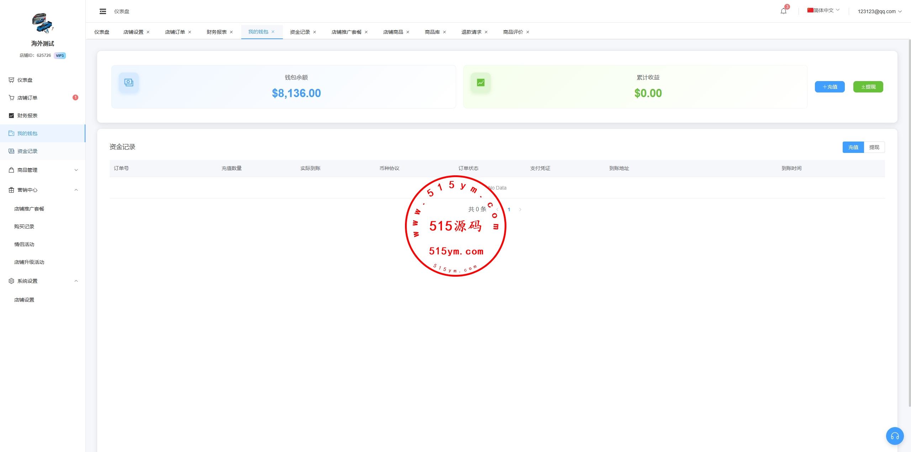The width and height of the screenshot is (911, 452).
Task: Click the wallet balance card icon
Action: (x=128, y=83)
